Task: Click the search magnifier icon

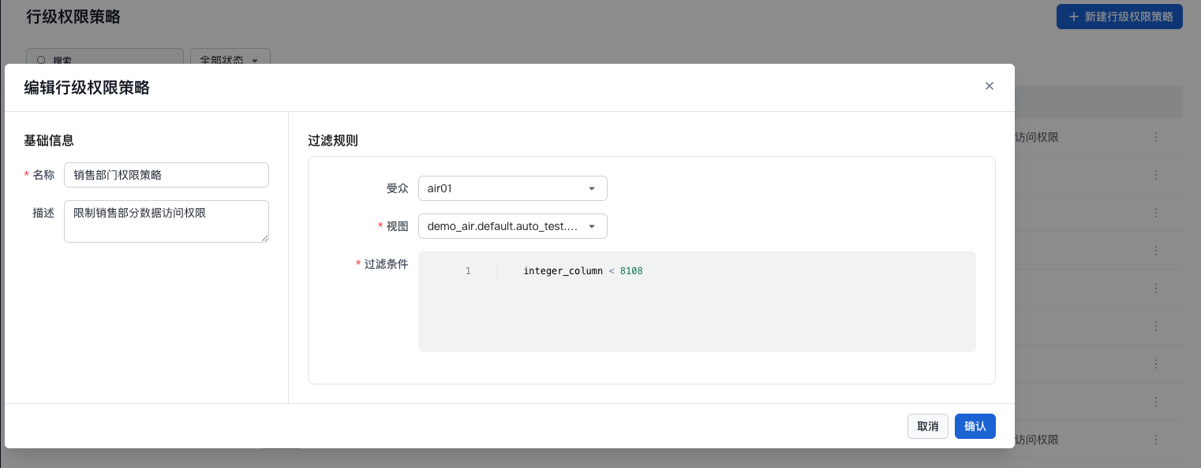Action: (41, 60)
